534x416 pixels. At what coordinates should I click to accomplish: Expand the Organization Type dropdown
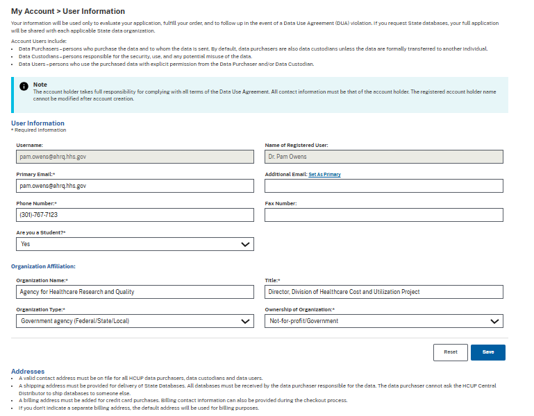pos(135,321)
